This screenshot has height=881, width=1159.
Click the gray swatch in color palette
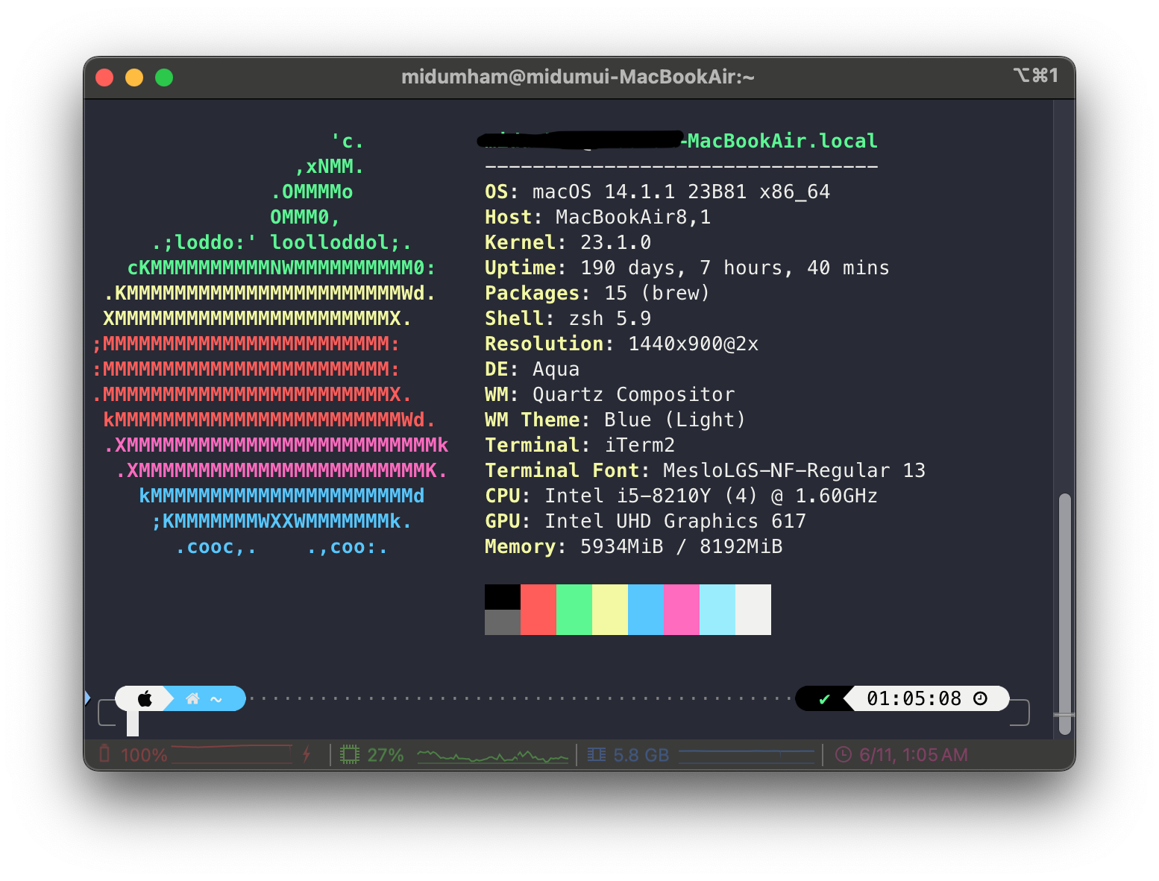click(x=503, y=622)
